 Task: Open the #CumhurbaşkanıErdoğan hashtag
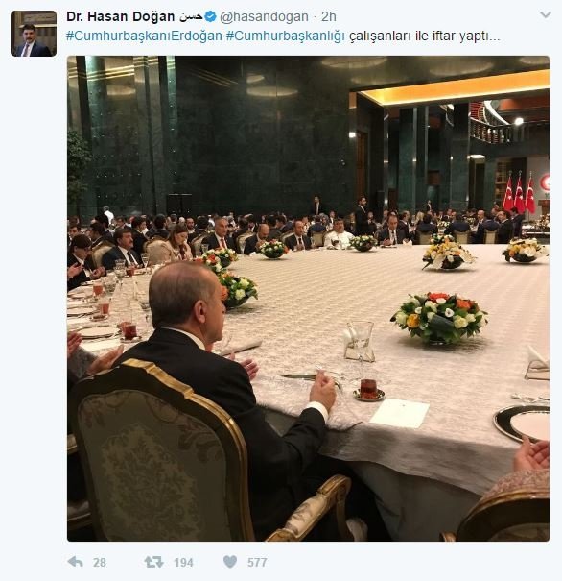(x=144, y=36)
